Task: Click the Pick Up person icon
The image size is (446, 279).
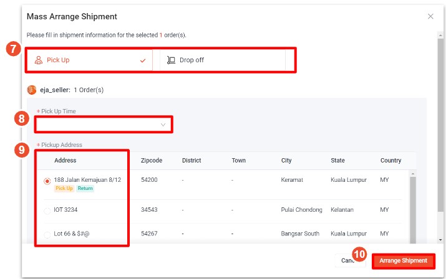Action: pos(39,60)
